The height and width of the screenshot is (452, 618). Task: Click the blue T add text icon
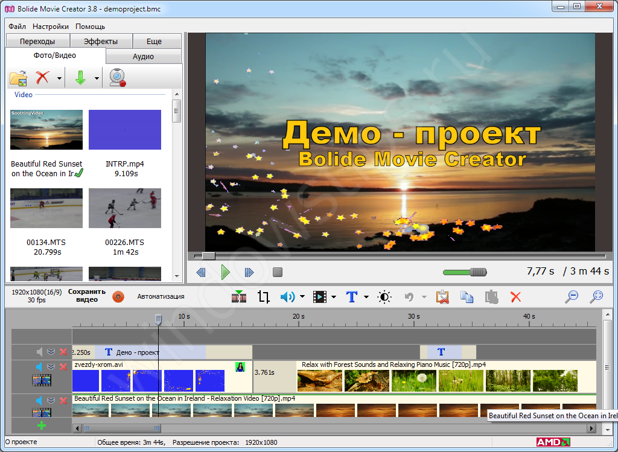click(x=352, y=296)
